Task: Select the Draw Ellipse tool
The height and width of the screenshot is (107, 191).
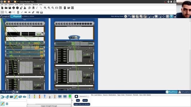Action: (29, 12)
